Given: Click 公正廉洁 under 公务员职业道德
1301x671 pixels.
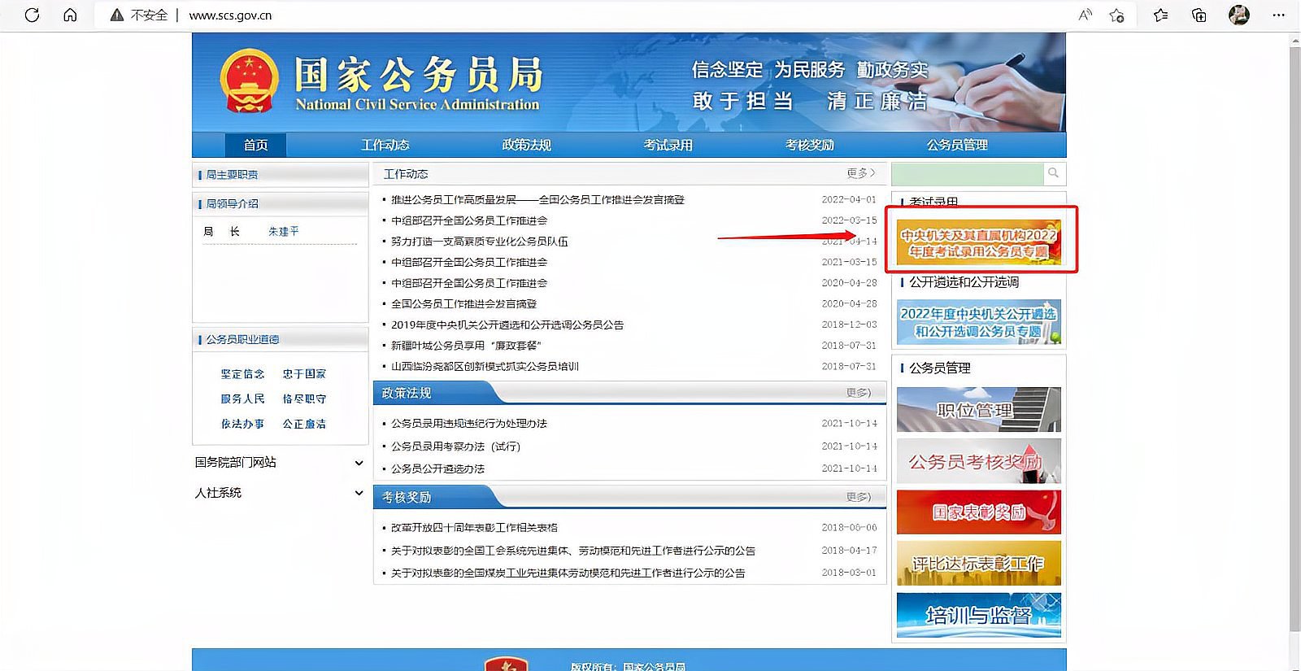Looking at the screenshot, I should [304, 425].
